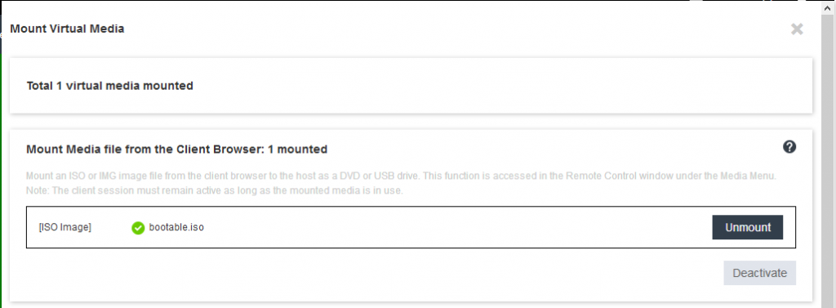Click the note about client session remaining active
Screen dimensions: 836x308
click(x=215, y=190)
